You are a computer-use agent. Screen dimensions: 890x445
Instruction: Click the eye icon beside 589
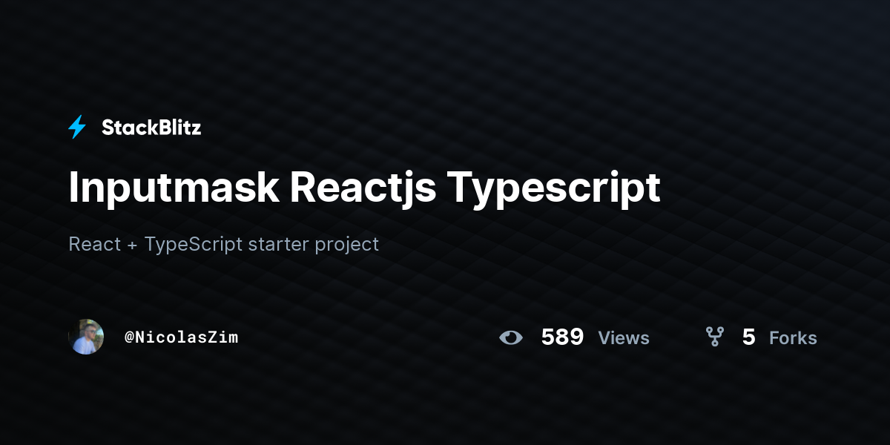coord(510,337)
